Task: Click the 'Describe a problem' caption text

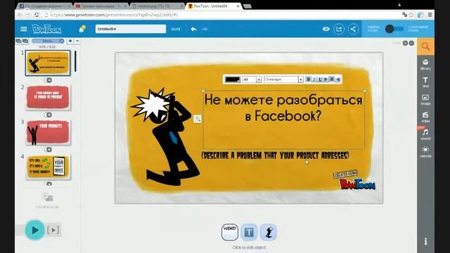Action: point(275,155)
